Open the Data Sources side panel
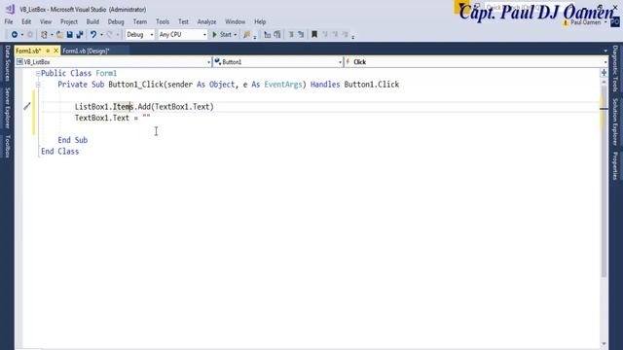Screen dimensions: 623x350 point(7,63)
